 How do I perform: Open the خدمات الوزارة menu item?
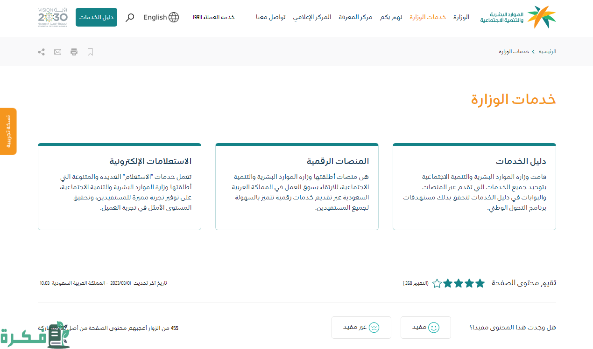click(x=428, y=17)
